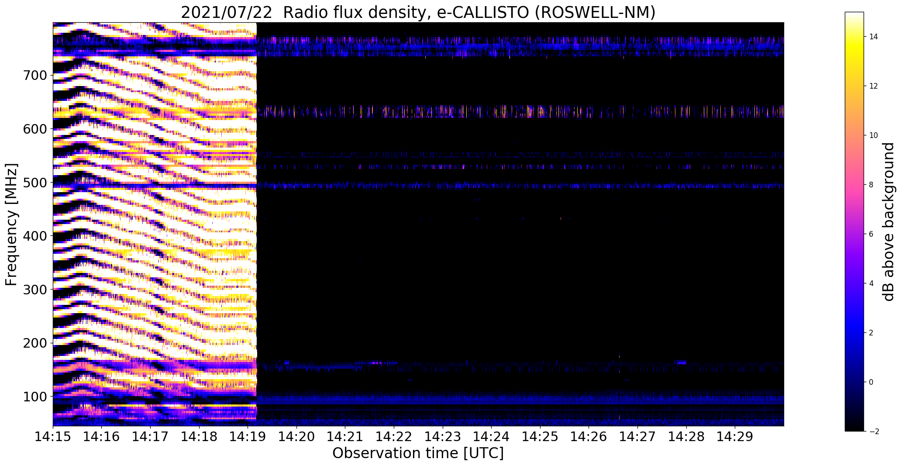The height and width of the screenshot is (466, 902).
Task: Click the 14:22 time tick label
Action: click(x=394, y=436)
